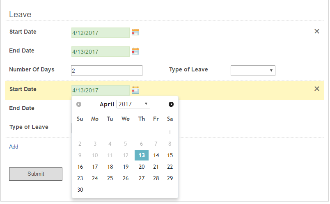Focus the first Start Date field
The height and width of the screenshot is (204, 330).
[100, 33]
